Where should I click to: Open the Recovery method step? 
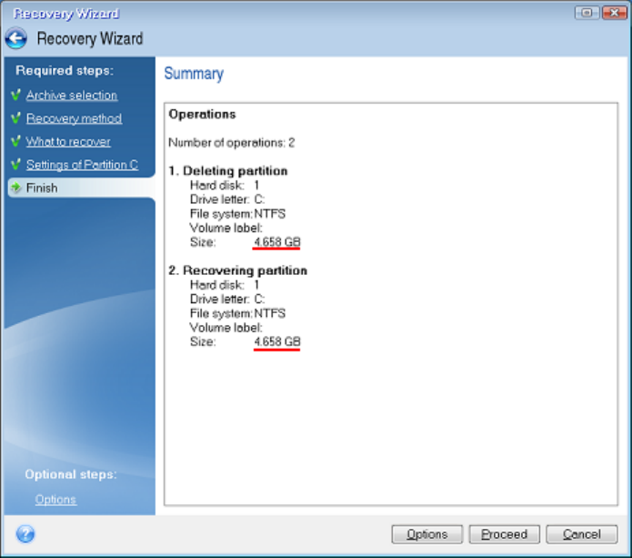75,118
